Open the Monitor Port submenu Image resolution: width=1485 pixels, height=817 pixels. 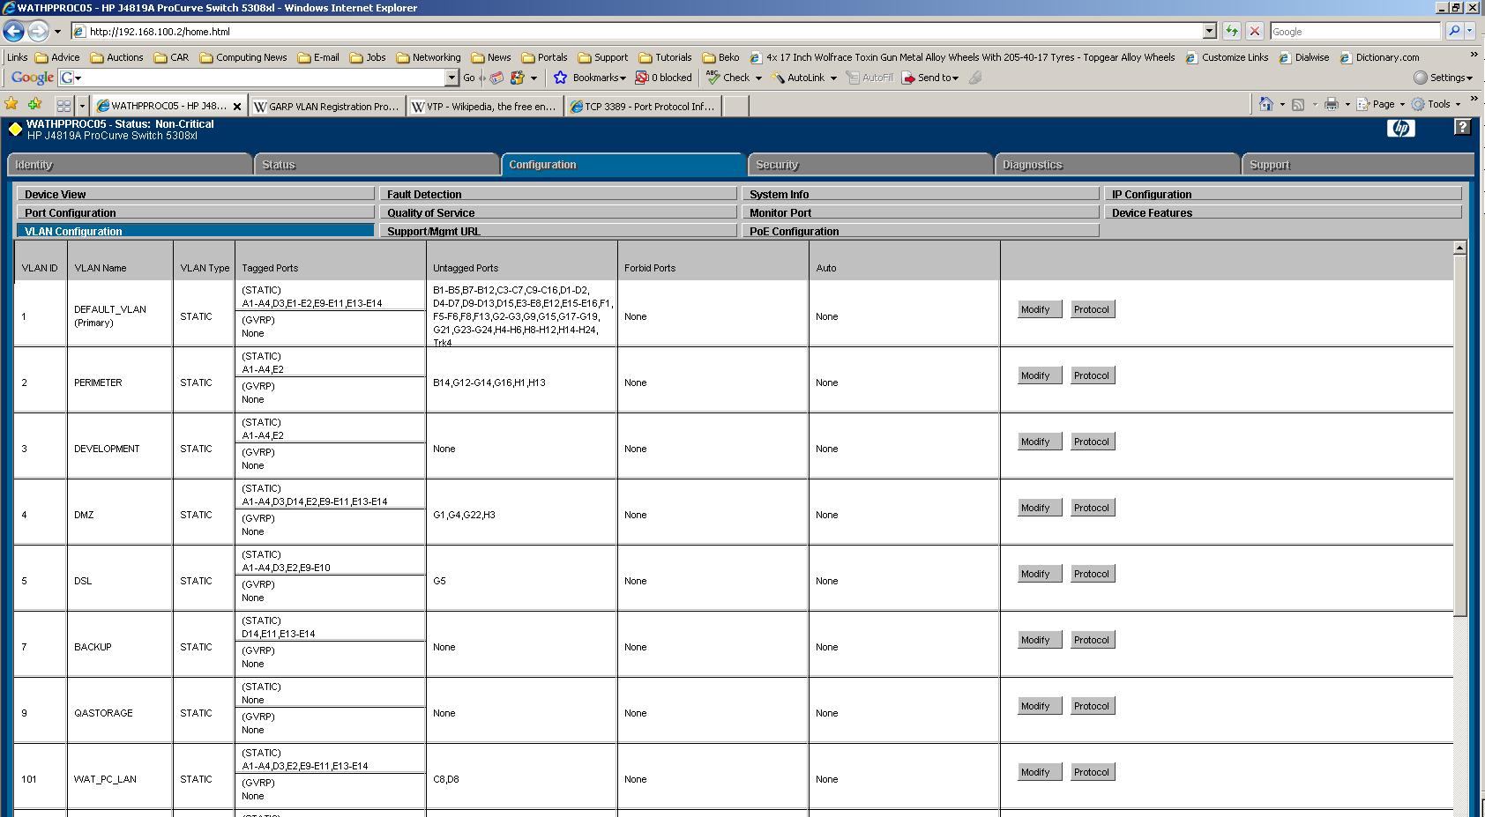pyautogui.click(x=921, y=212)
